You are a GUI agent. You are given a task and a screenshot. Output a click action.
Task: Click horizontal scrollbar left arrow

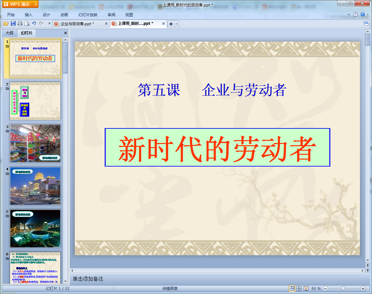tap(72, 270)
